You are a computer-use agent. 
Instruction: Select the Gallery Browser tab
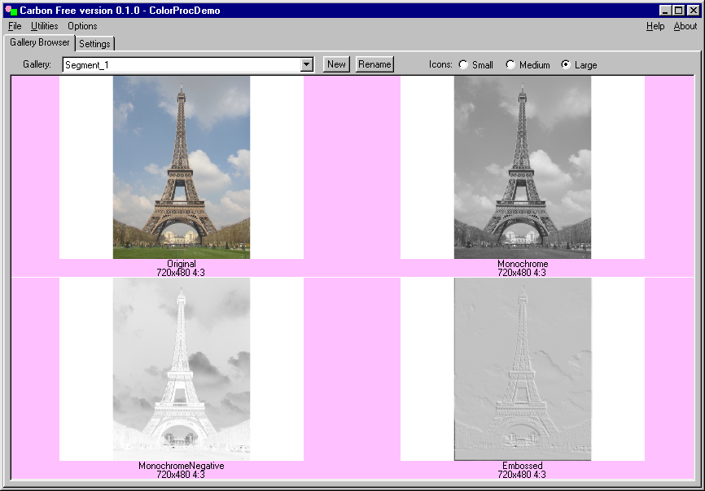point(40,42)
